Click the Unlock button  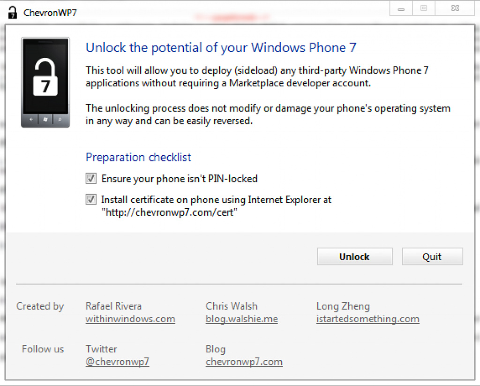pyautogui.click(x=355, y=257)
